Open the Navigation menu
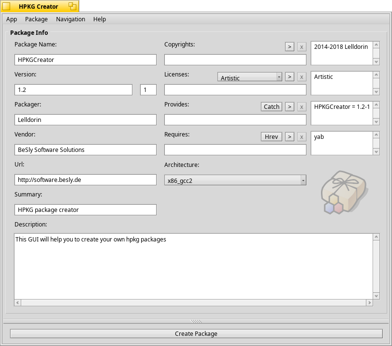The image size is (392, 346). click(x=71, y=19)
